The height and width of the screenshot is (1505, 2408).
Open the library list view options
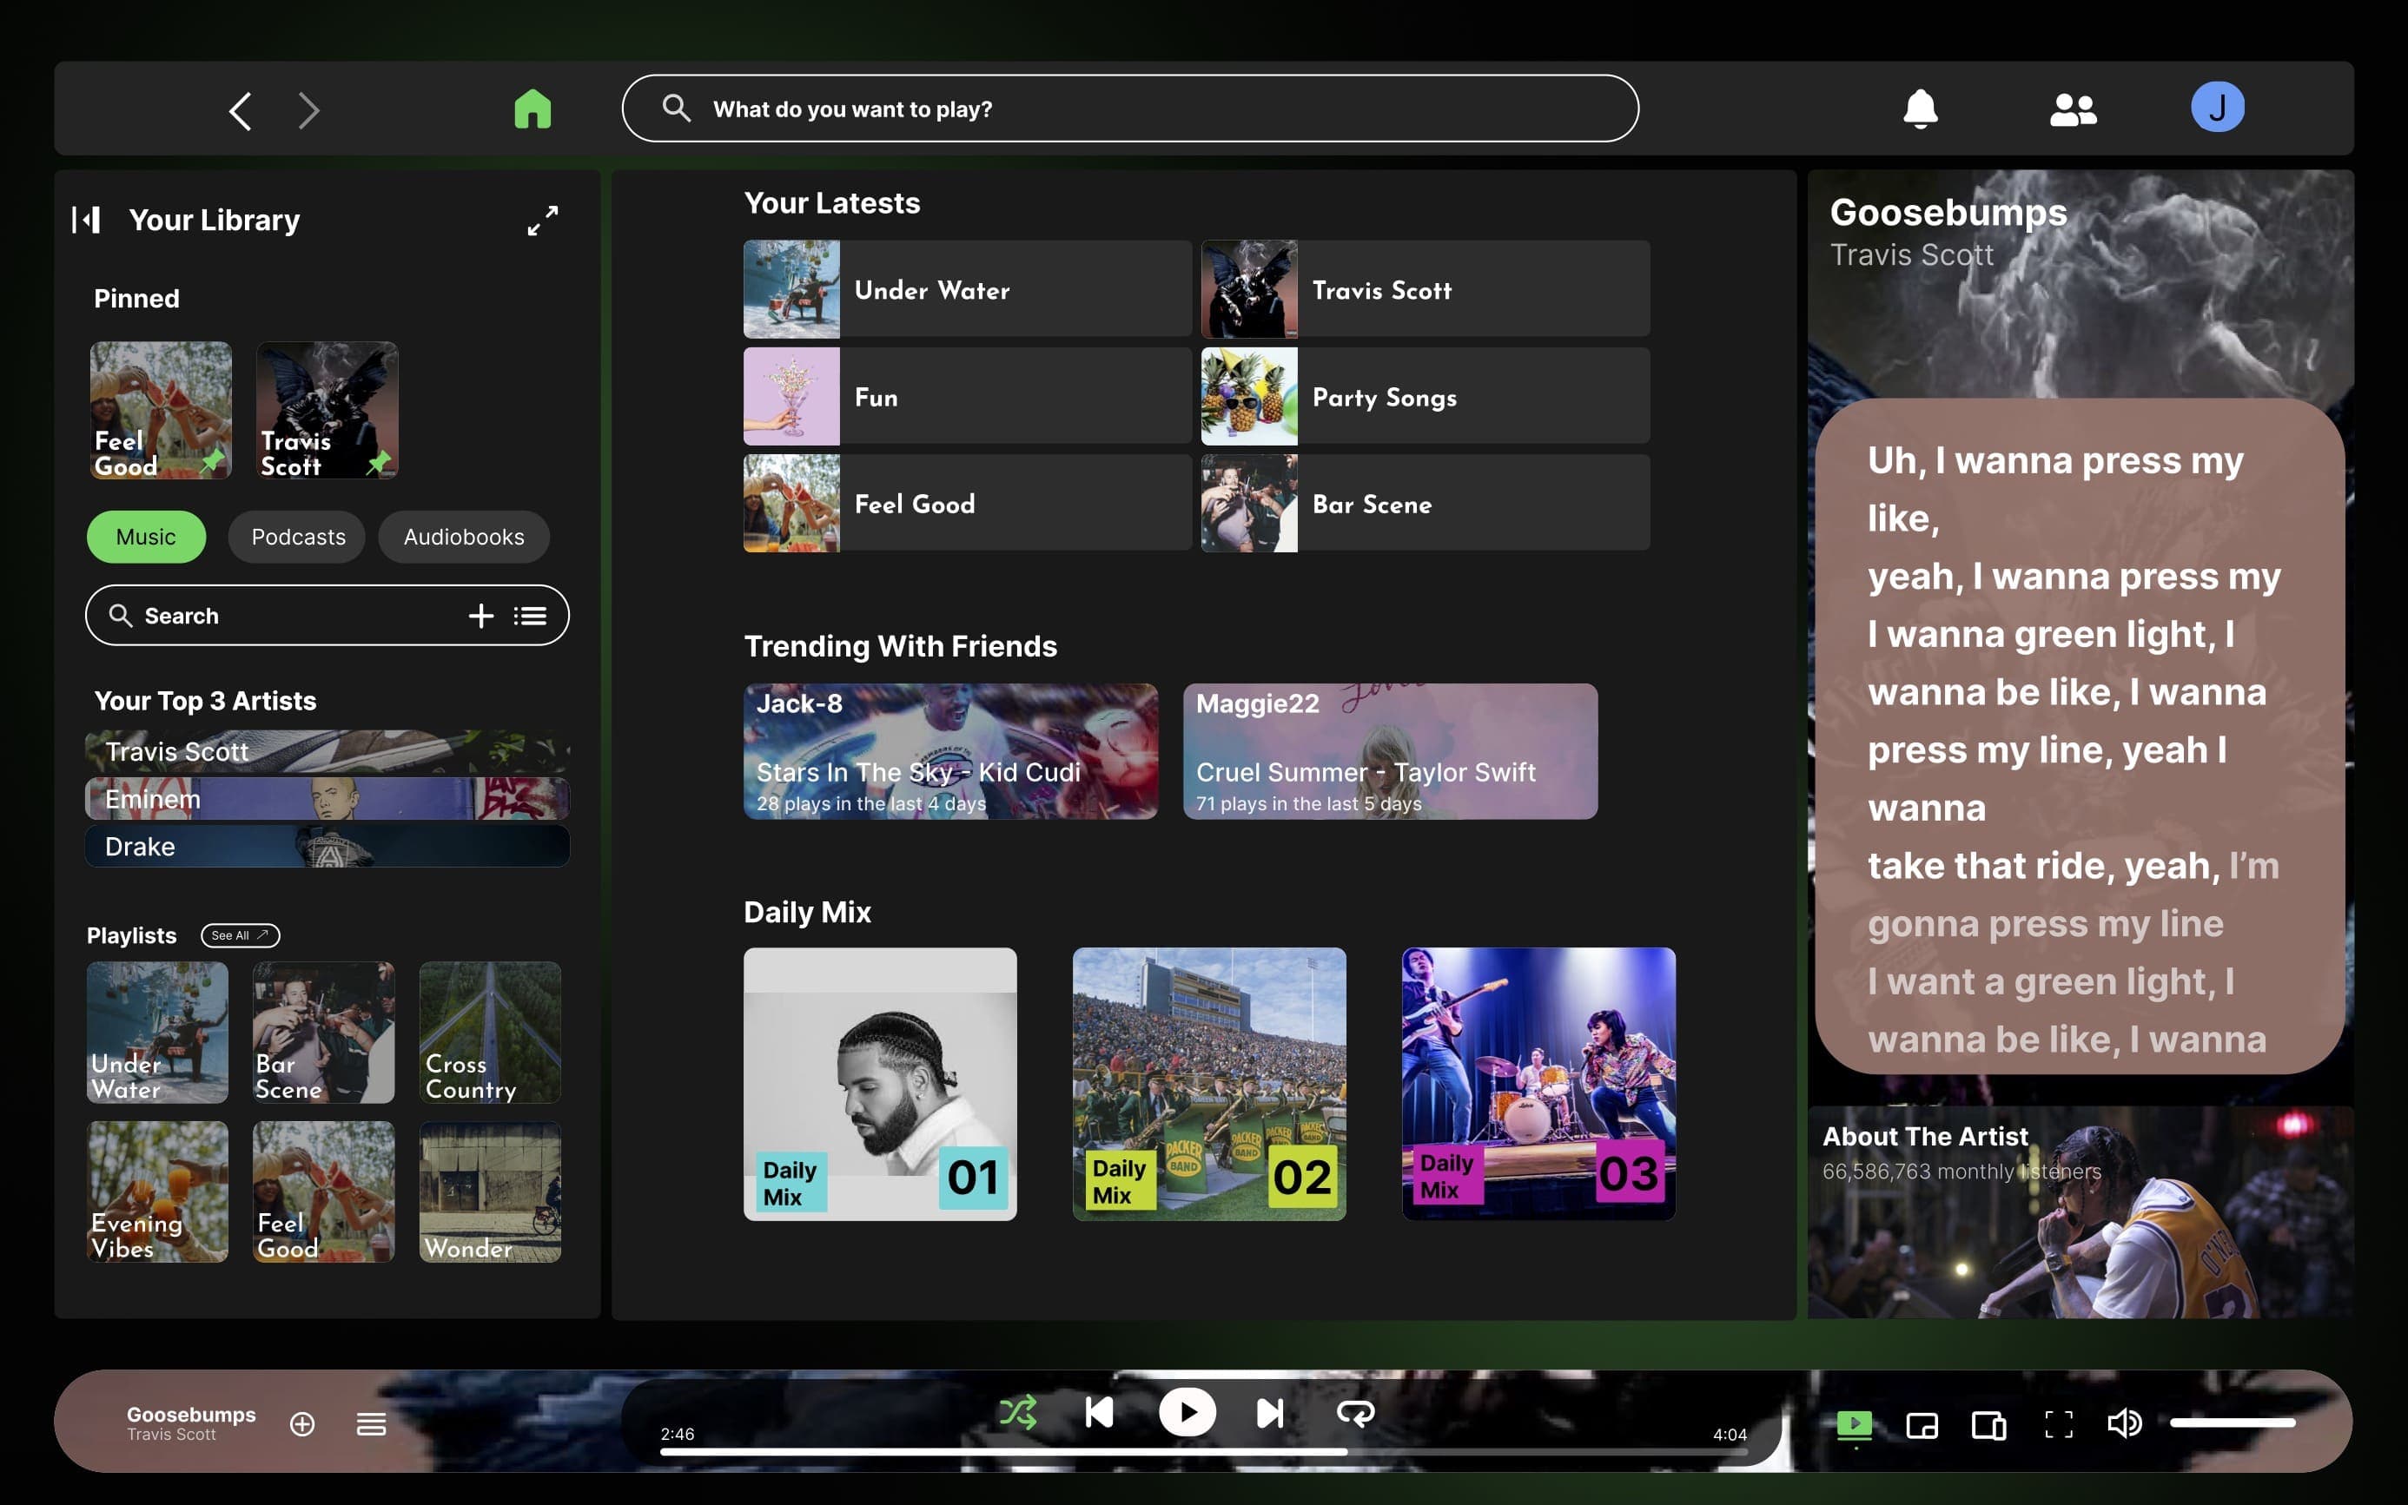[x=531, y=615]
